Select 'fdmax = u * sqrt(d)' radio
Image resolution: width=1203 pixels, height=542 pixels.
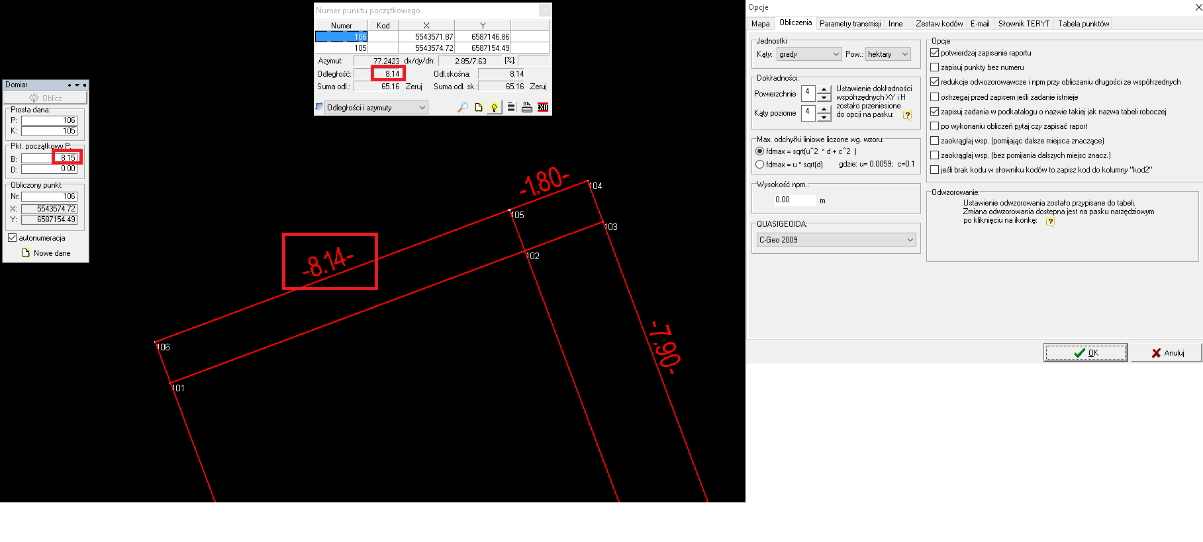tap(760, 165)
